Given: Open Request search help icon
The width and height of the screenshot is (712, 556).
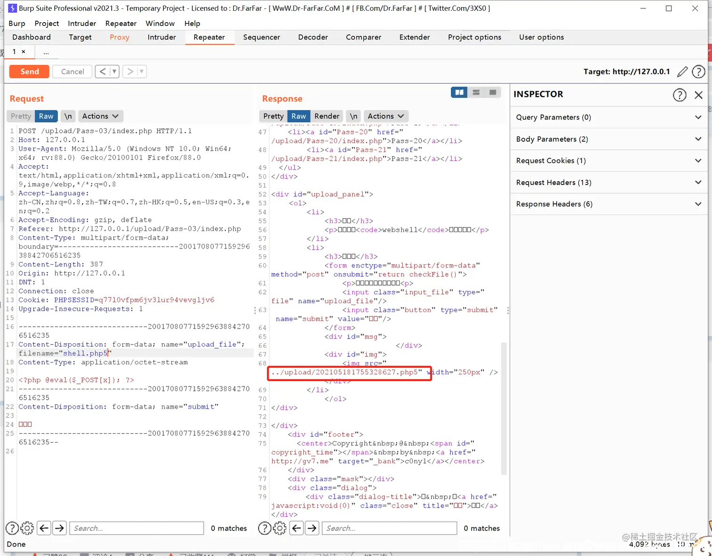Looking at the screenshot, I should [12, 528].
